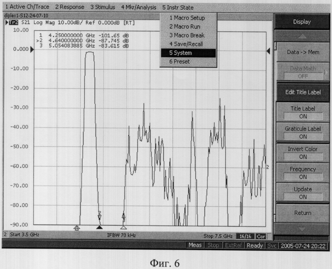
Task: Click the left reference level arrow at 0.000
Action: tap(32, 49)
